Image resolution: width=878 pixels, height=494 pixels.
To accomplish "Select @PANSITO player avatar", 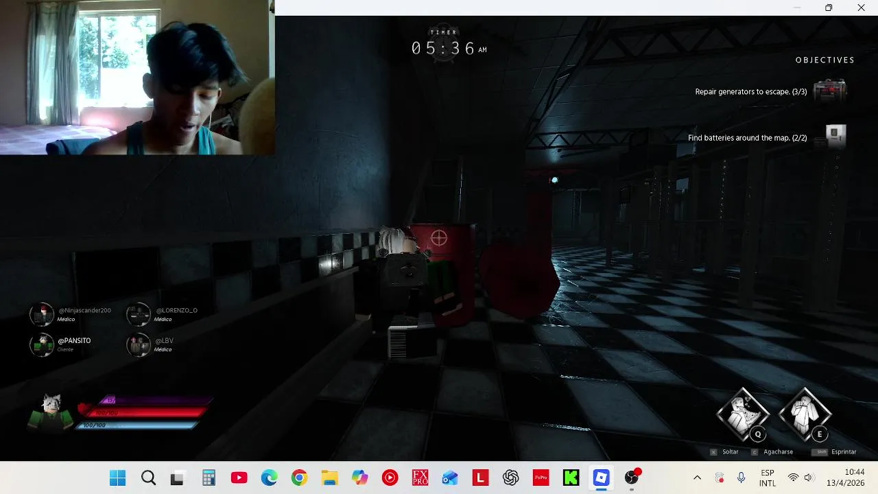I will [42, 344].
